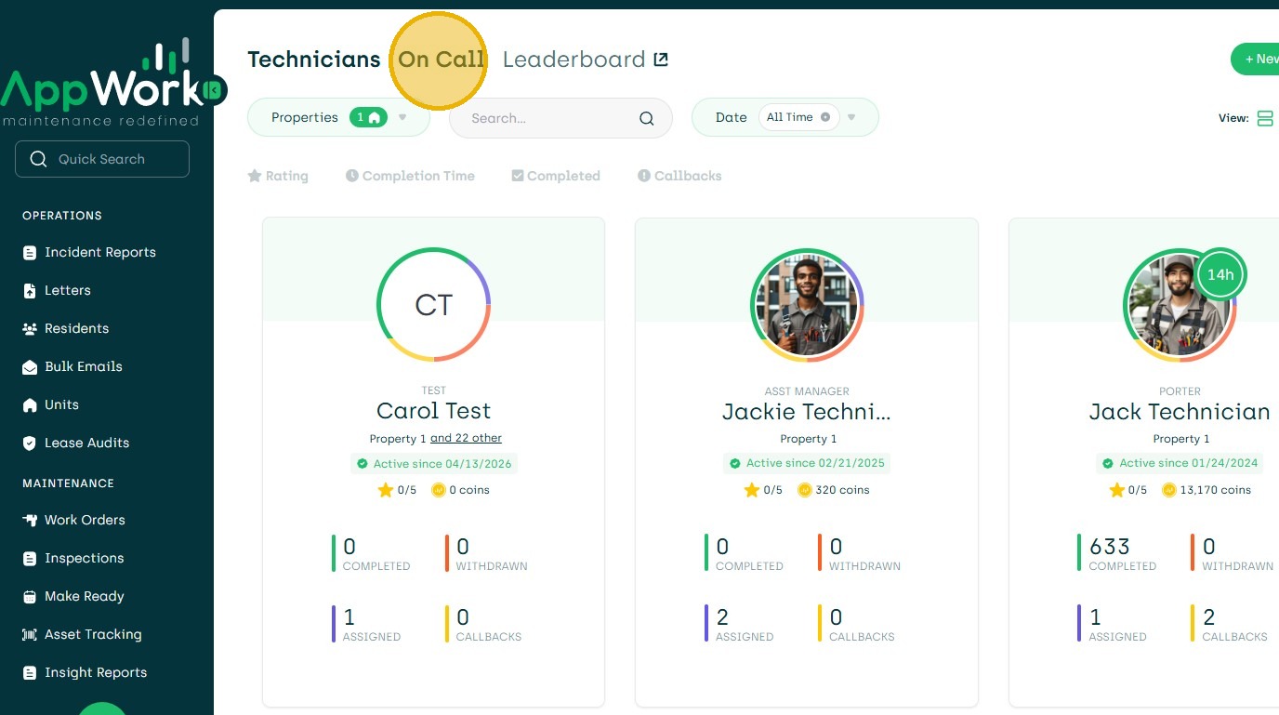This screenshot has height=715, width=1279.
Task: Sort technicians by Callbacks
Action: pos(679,176)
